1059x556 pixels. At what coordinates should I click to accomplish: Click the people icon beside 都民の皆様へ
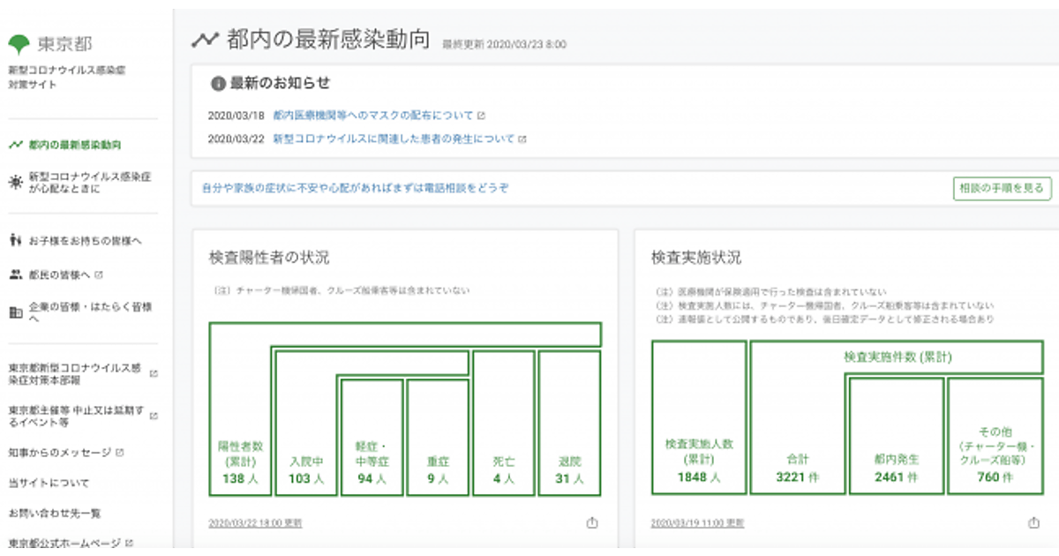pos(15,274)
